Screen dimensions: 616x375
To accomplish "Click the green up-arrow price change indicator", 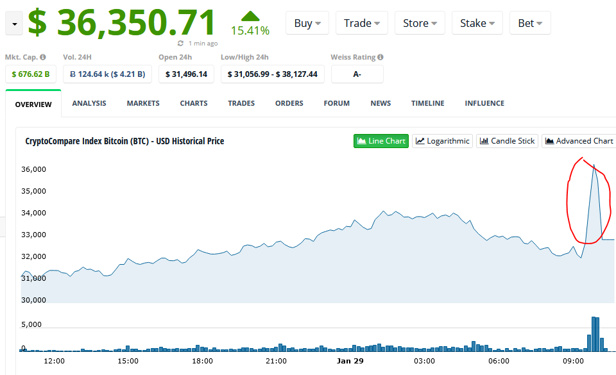I will 250,16.
